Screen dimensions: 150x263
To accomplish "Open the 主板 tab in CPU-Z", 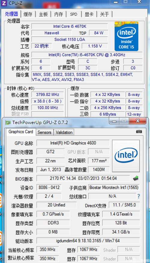I will (43, 14).
